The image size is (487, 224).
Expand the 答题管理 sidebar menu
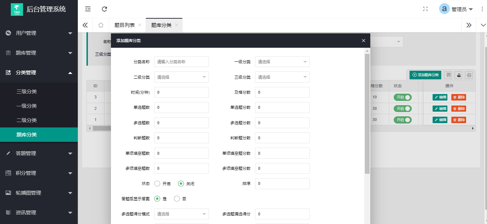click(x=70, y=153)
